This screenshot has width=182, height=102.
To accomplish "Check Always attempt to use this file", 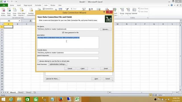I will click(38, 61).
